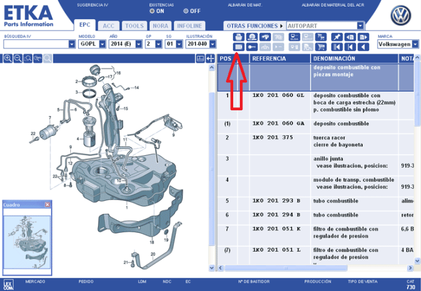Click the double-bar jump-to-first arrow icon

337,47
